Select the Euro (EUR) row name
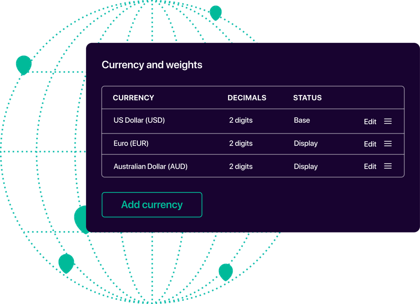 click(131, 143)
